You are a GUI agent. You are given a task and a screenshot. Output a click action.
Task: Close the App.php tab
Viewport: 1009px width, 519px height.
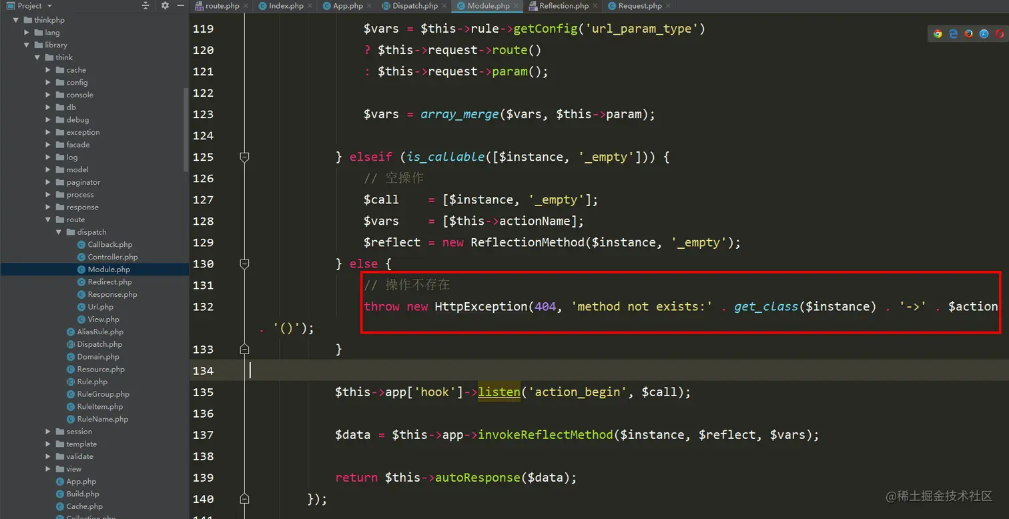click(368, 6)
